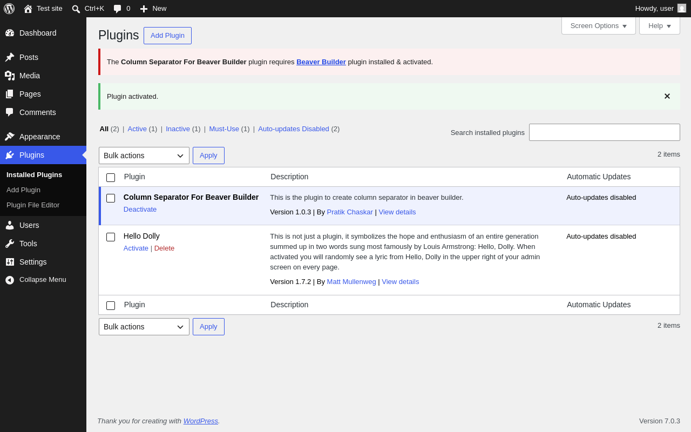Open the New content menu label

[x=159, y=8]
